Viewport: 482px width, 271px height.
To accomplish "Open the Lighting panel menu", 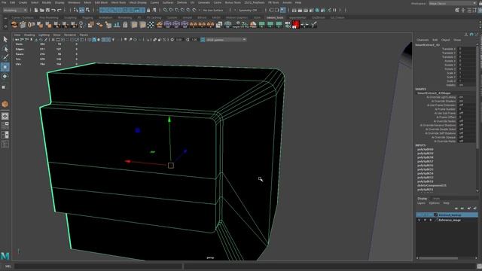I will (x=44, y=35).
